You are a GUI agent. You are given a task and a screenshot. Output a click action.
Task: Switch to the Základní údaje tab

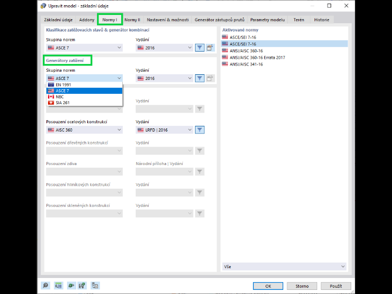click(x=58, y=20)
